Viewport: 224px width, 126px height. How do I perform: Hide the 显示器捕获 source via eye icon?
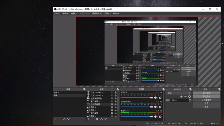coord(112,104)
